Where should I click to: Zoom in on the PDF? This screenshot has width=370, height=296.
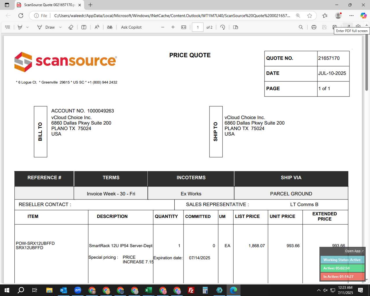click(x=173, y=27)
